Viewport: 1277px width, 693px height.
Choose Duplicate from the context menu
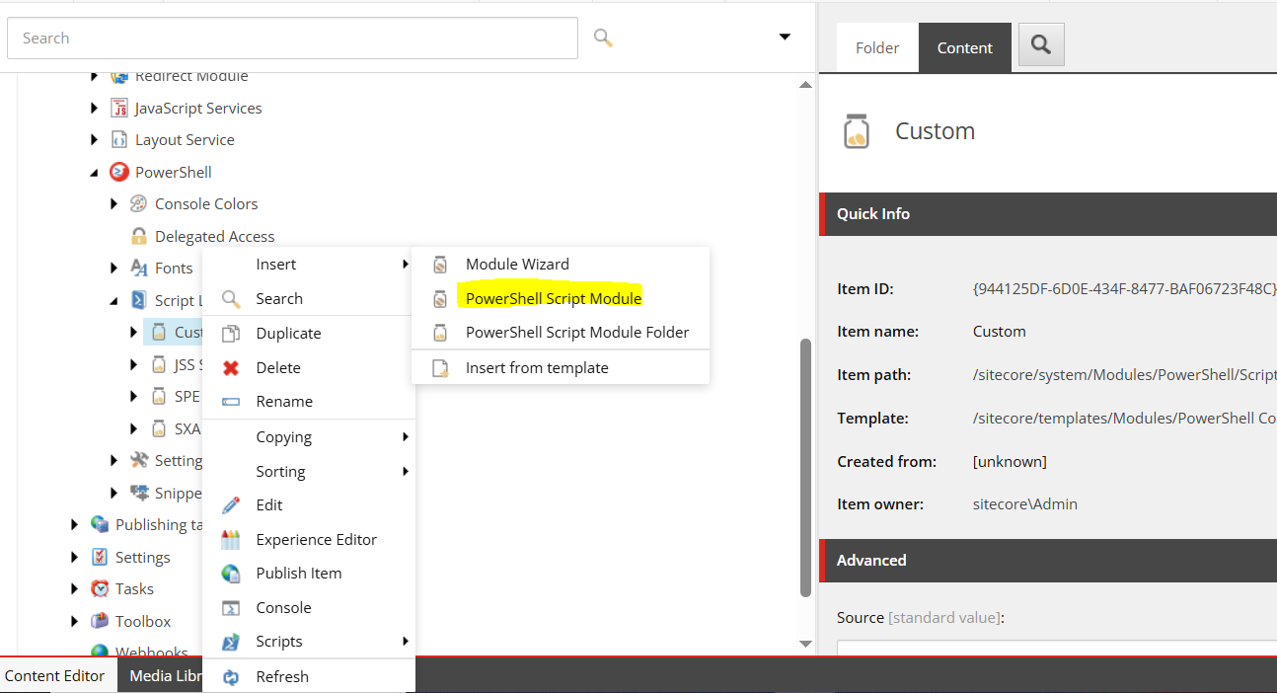(308, 333)
